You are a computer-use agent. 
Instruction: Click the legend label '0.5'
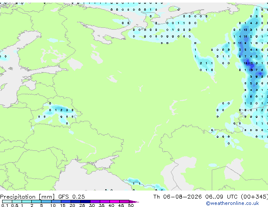pyautogui.click(x=14, y=205)
